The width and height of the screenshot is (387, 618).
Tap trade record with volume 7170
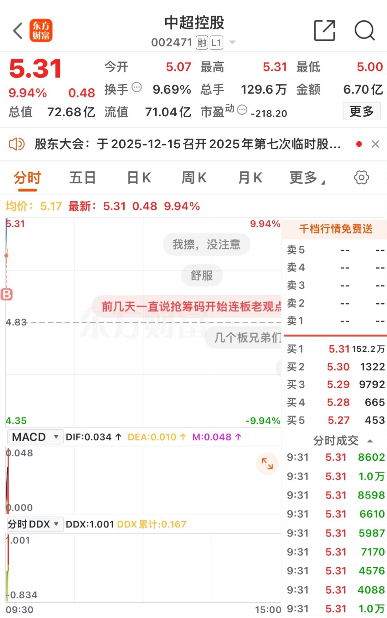[x=336, y=552]
